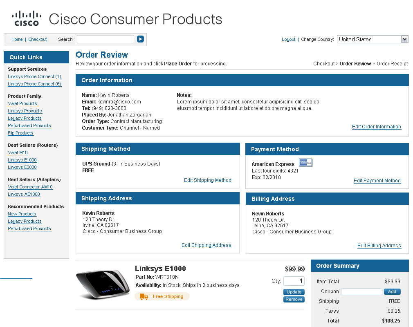Click the Logout link

click(x=289, y=40)
